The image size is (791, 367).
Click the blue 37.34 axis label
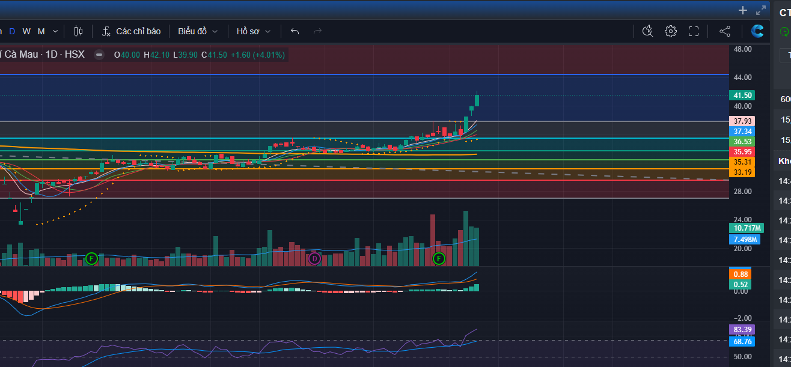point(742,132)
